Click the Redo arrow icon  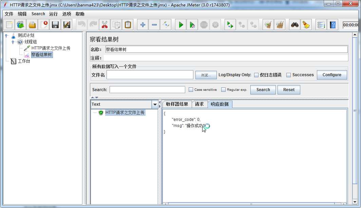coord(93,25)
